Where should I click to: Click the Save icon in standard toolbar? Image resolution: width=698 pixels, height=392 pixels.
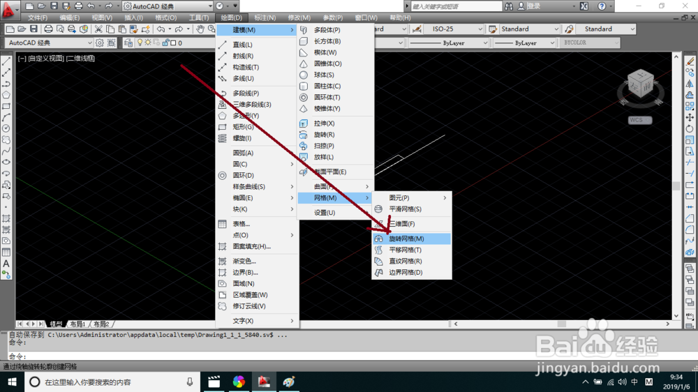[34, 29]
